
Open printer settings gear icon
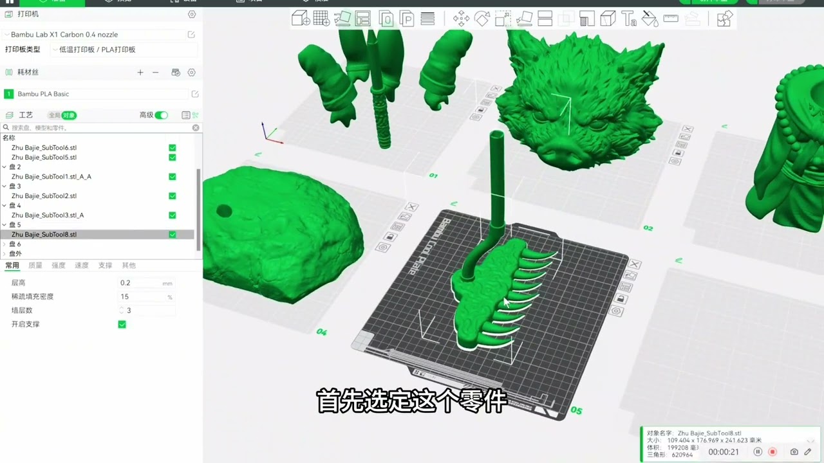tap(191, 14)
